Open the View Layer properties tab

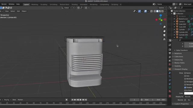tap(170, 57)
